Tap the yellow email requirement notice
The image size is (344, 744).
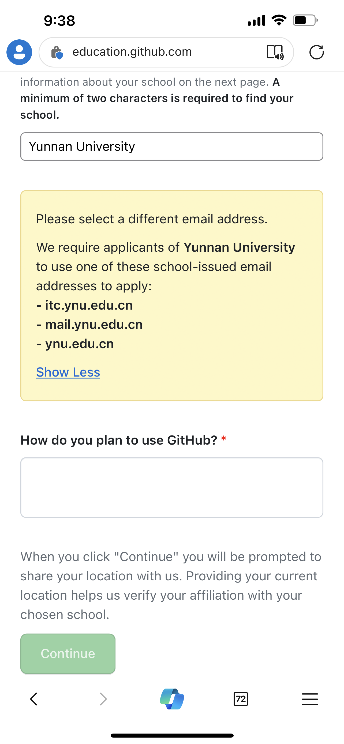point(172,295)
